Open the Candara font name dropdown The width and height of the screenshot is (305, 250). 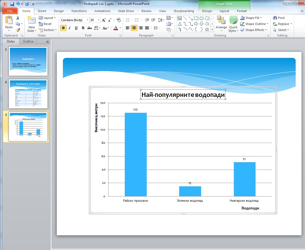click(87, 20)
